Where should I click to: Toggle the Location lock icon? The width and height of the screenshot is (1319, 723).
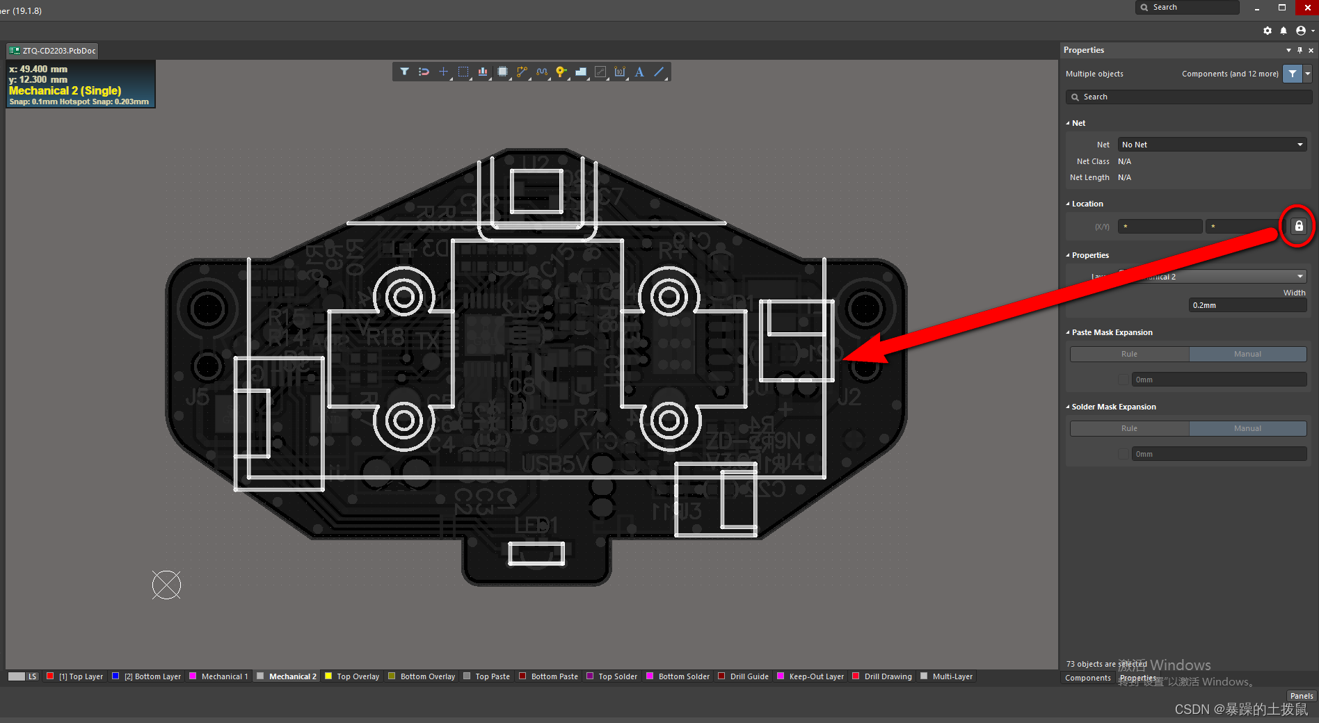pyautogui.click(x=1298, y=226)
